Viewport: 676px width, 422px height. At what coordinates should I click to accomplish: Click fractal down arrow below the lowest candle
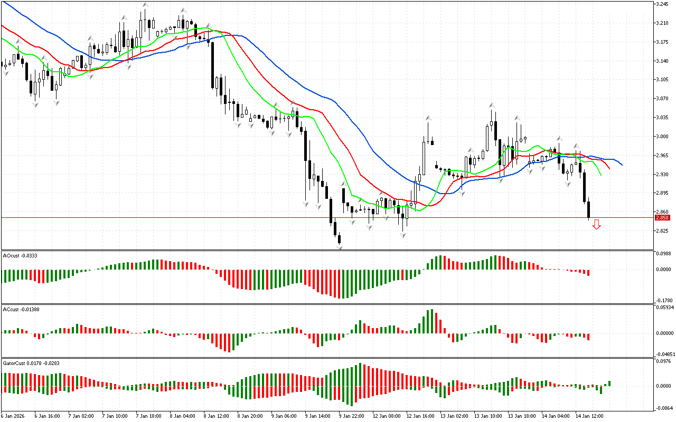coord(339,246)
